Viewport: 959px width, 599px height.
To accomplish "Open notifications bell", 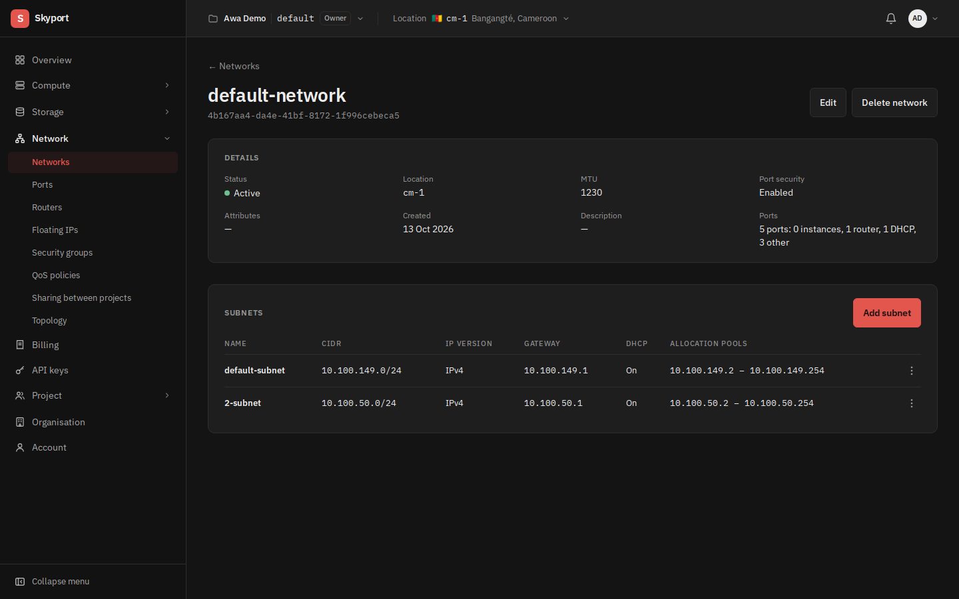I will click(x=891, y=19).
